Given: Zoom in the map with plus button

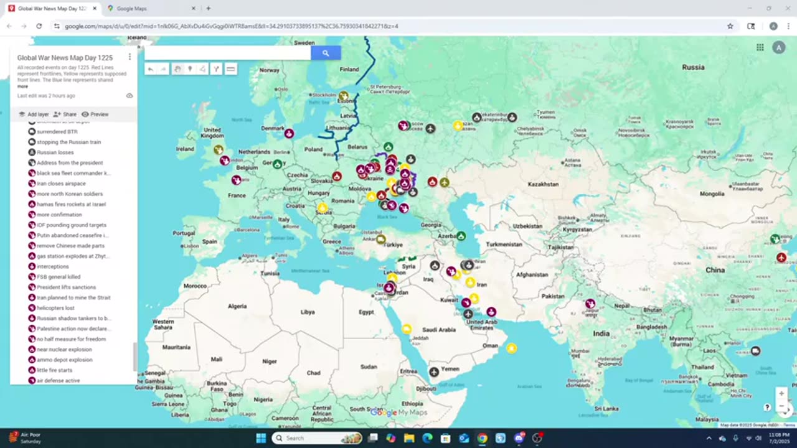Looking at the screenshot, I should 781,393.
